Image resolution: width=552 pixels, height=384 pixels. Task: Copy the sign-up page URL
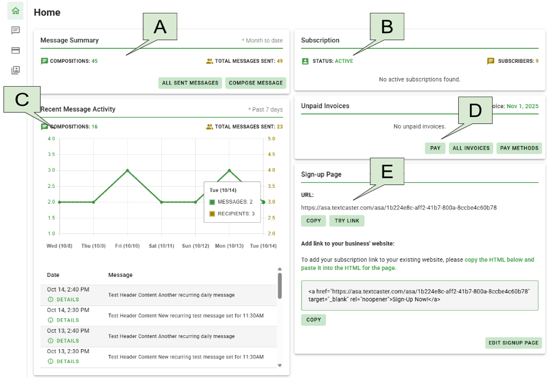pos(313,221)
